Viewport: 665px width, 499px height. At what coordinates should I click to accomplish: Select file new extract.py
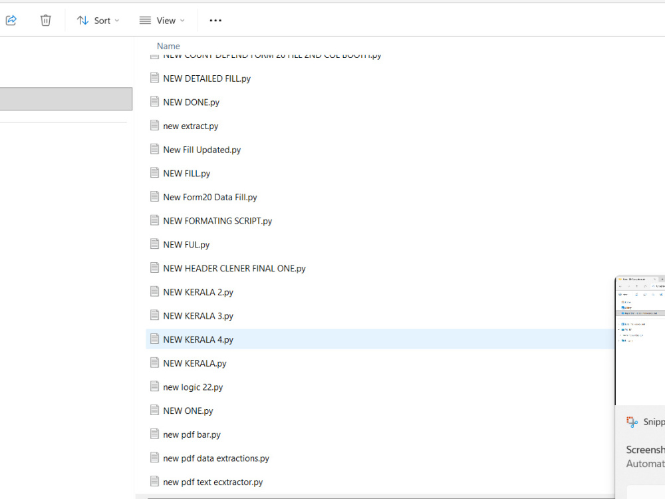190,126
